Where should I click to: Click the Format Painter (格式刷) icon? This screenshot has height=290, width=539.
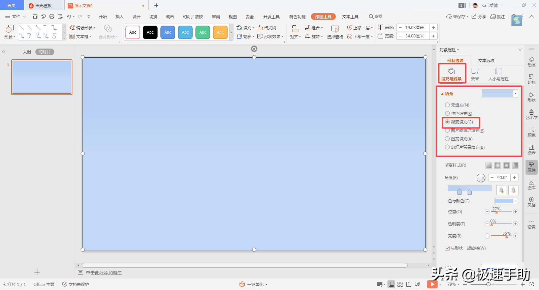point(267,28)
